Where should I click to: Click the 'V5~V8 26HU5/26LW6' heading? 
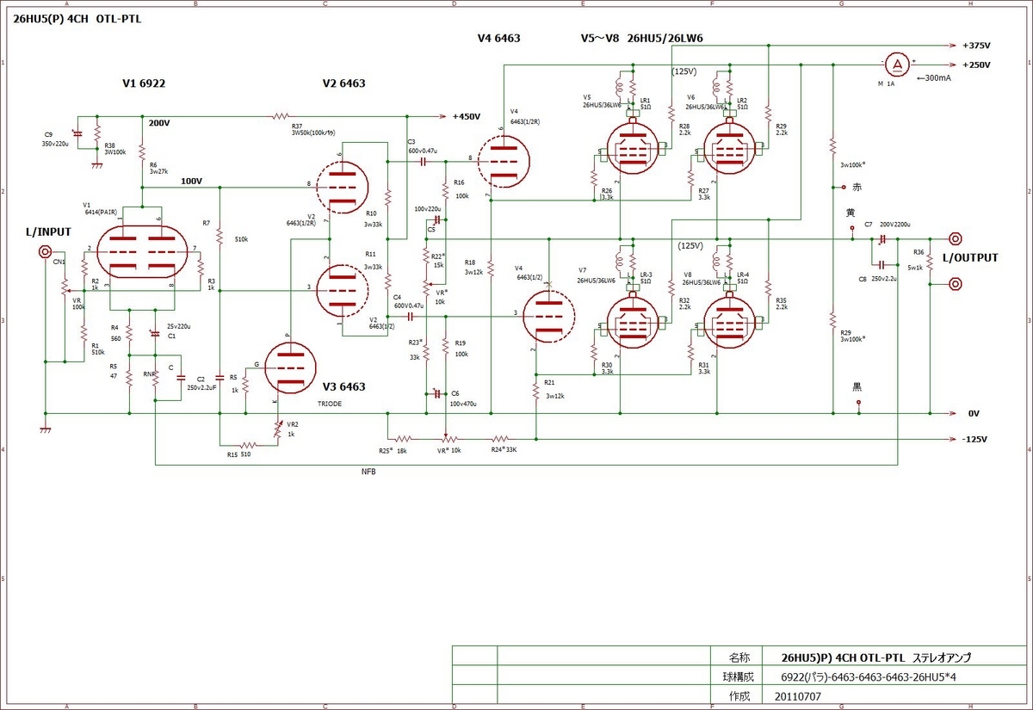coord(642,38)
